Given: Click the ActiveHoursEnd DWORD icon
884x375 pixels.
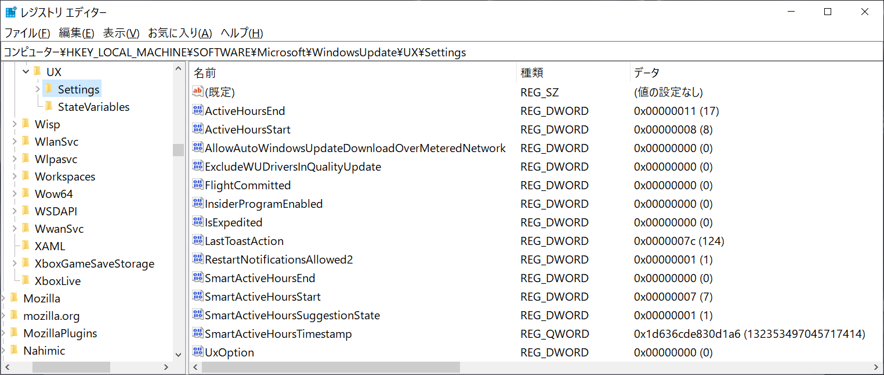Looking at the screenshot, I should (198, 110).
